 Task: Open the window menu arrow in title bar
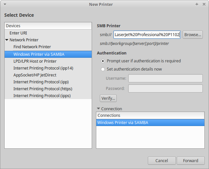(x=4, y=4)
